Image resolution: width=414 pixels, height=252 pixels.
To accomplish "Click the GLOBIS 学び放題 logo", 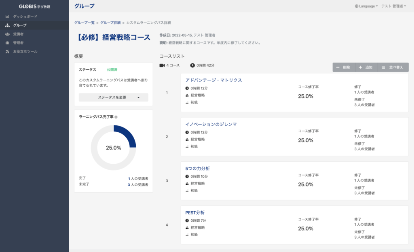I will pos(34,6).
